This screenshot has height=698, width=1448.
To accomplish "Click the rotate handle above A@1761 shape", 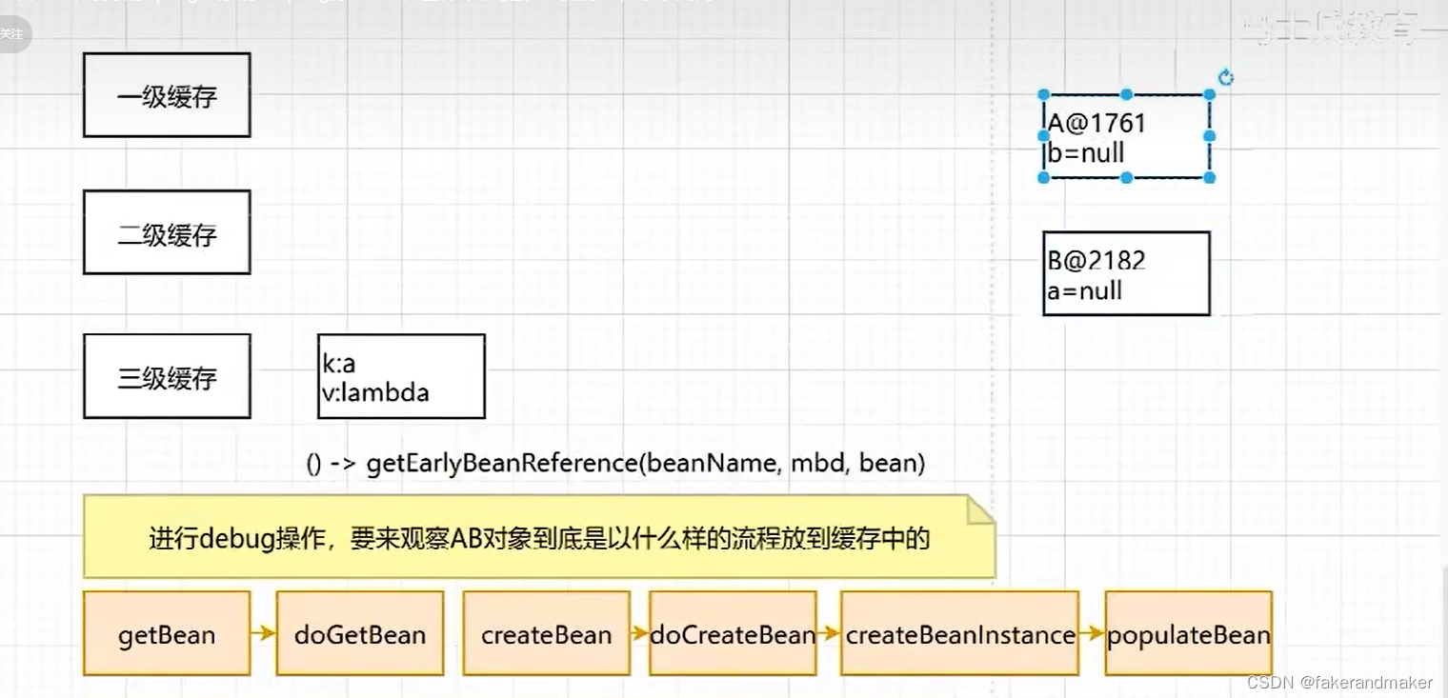I will [1226, 78].
